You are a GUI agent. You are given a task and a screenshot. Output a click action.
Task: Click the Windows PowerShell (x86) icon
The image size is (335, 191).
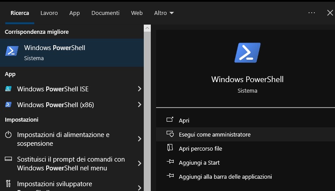(8, 105)
